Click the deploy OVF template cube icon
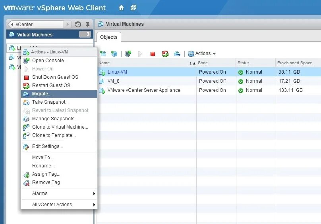Viewport: 321px width, 224px height. 114,54
